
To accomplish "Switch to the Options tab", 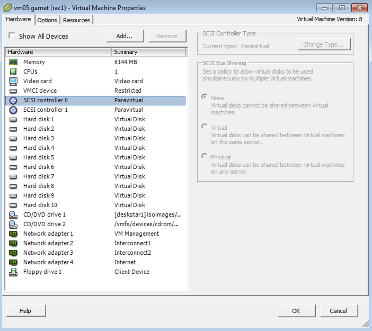I will 47,20.
